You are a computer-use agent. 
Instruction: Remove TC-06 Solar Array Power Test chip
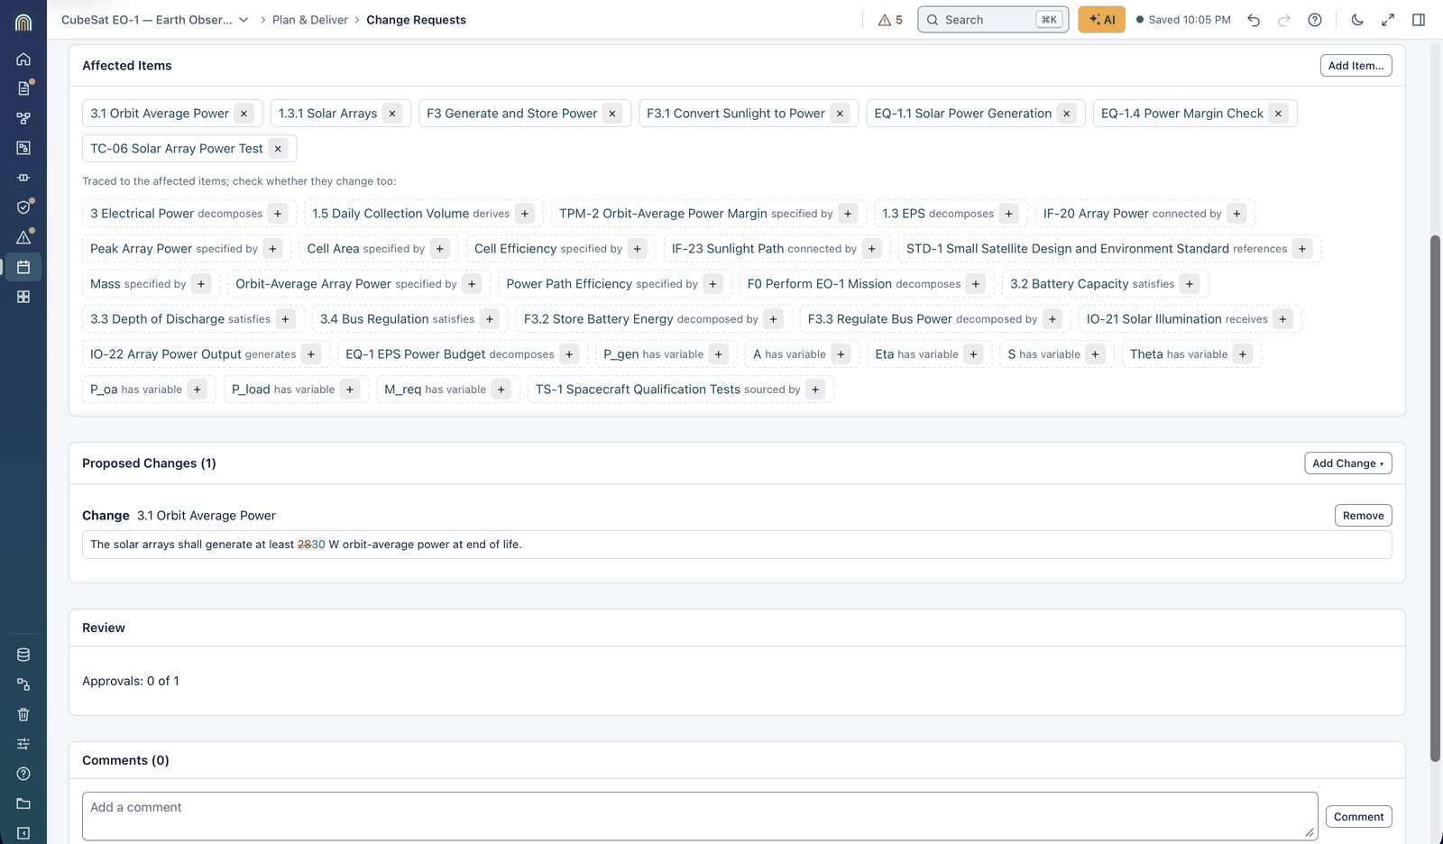(x=278, y=149)
